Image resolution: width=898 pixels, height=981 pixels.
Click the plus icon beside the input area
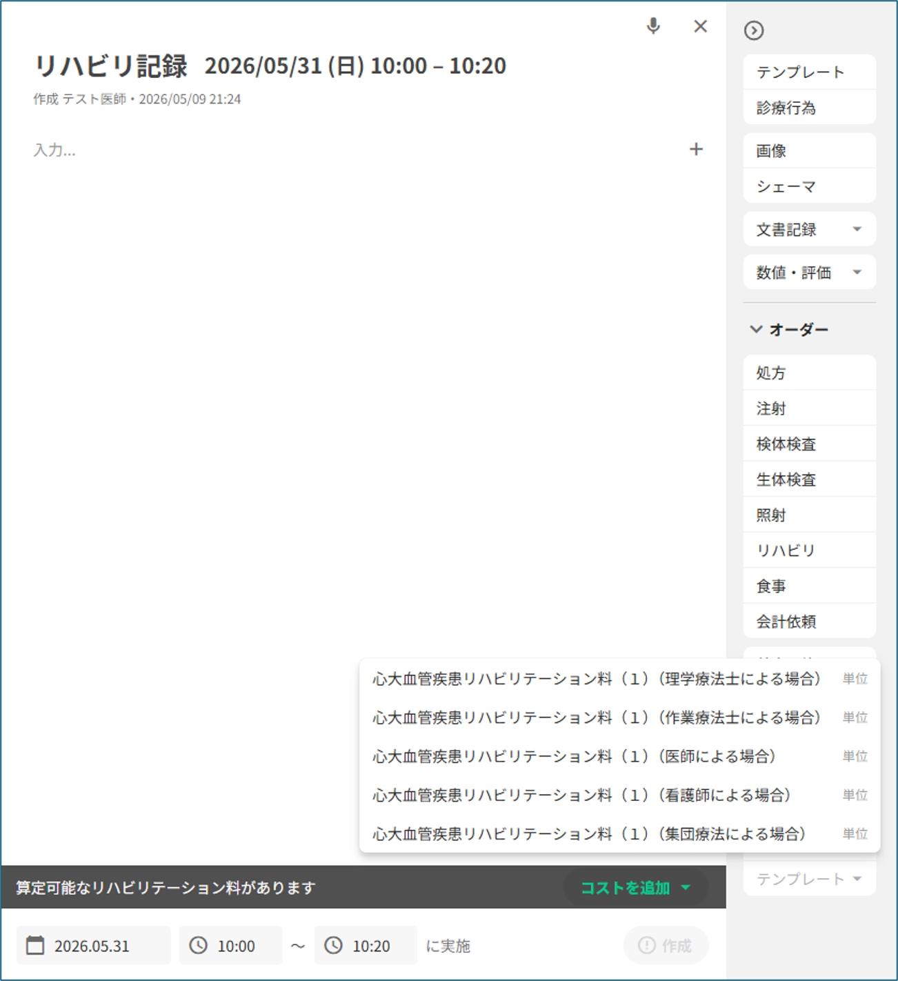(696, 149)
